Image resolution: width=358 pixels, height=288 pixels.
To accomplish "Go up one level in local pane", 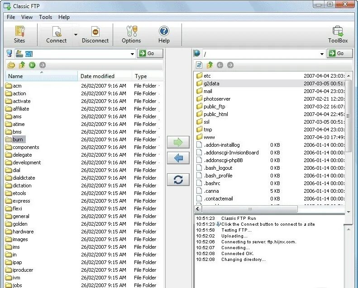I will click(x=22, y=65).
